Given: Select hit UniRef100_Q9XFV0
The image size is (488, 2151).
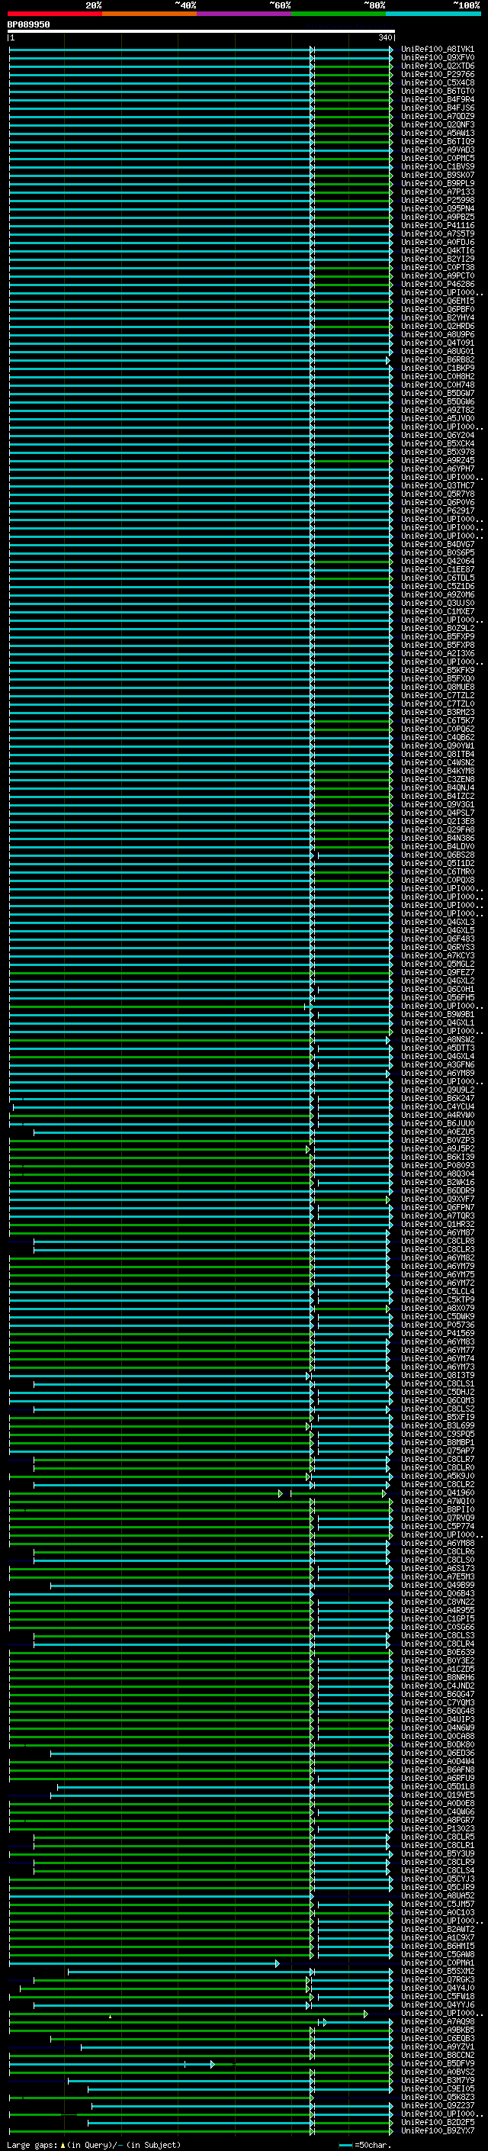Looking at the screenshot, I should point(438,58).
